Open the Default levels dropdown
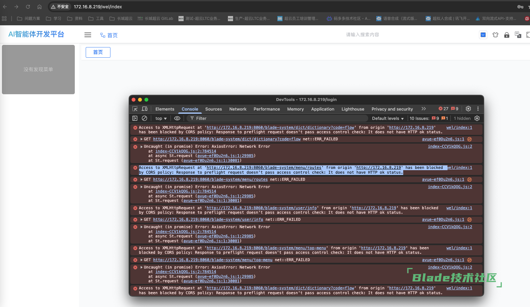This screenshot has height=307, width=530. coord(388,118)
